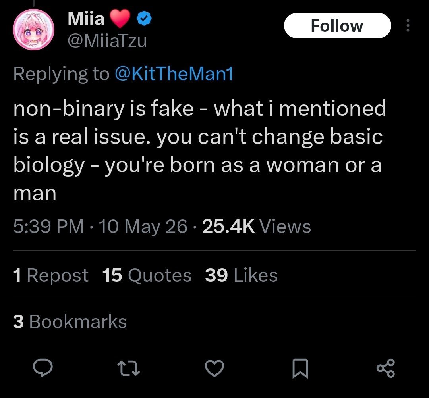Open the three-dot more options menu
This screenshot has height=398, width=429.
[408, 25]
